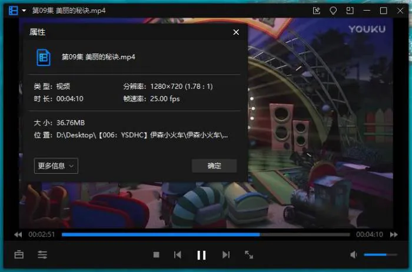The height and width of the screenshot is (272, 412).
Task: Click the video file icon in properties dialog
Action: (44, 57)
